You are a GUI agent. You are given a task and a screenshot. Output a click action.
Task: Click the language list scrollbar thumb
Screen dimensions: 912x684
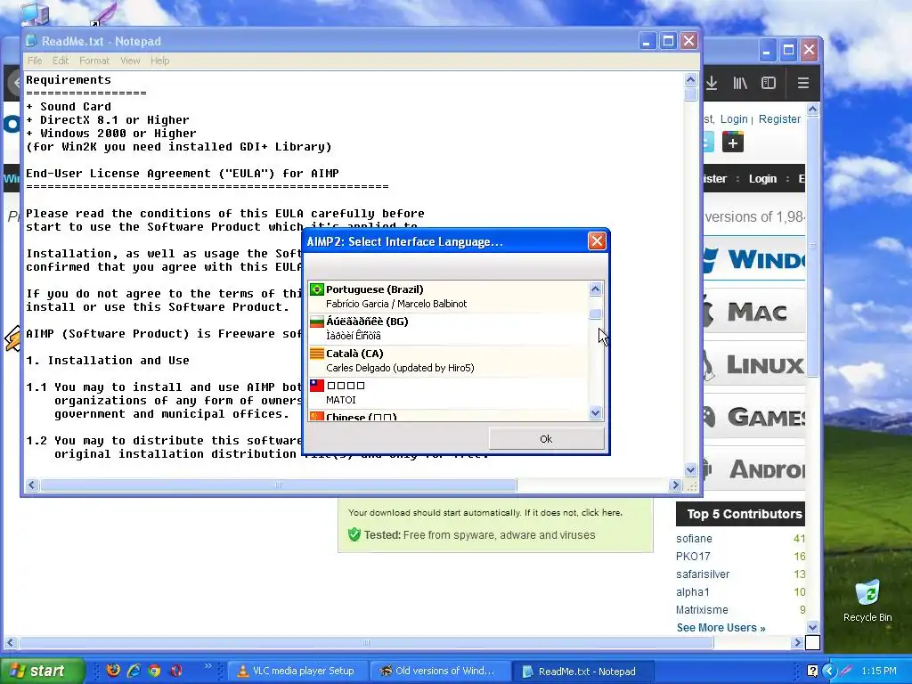pos(595,314)
